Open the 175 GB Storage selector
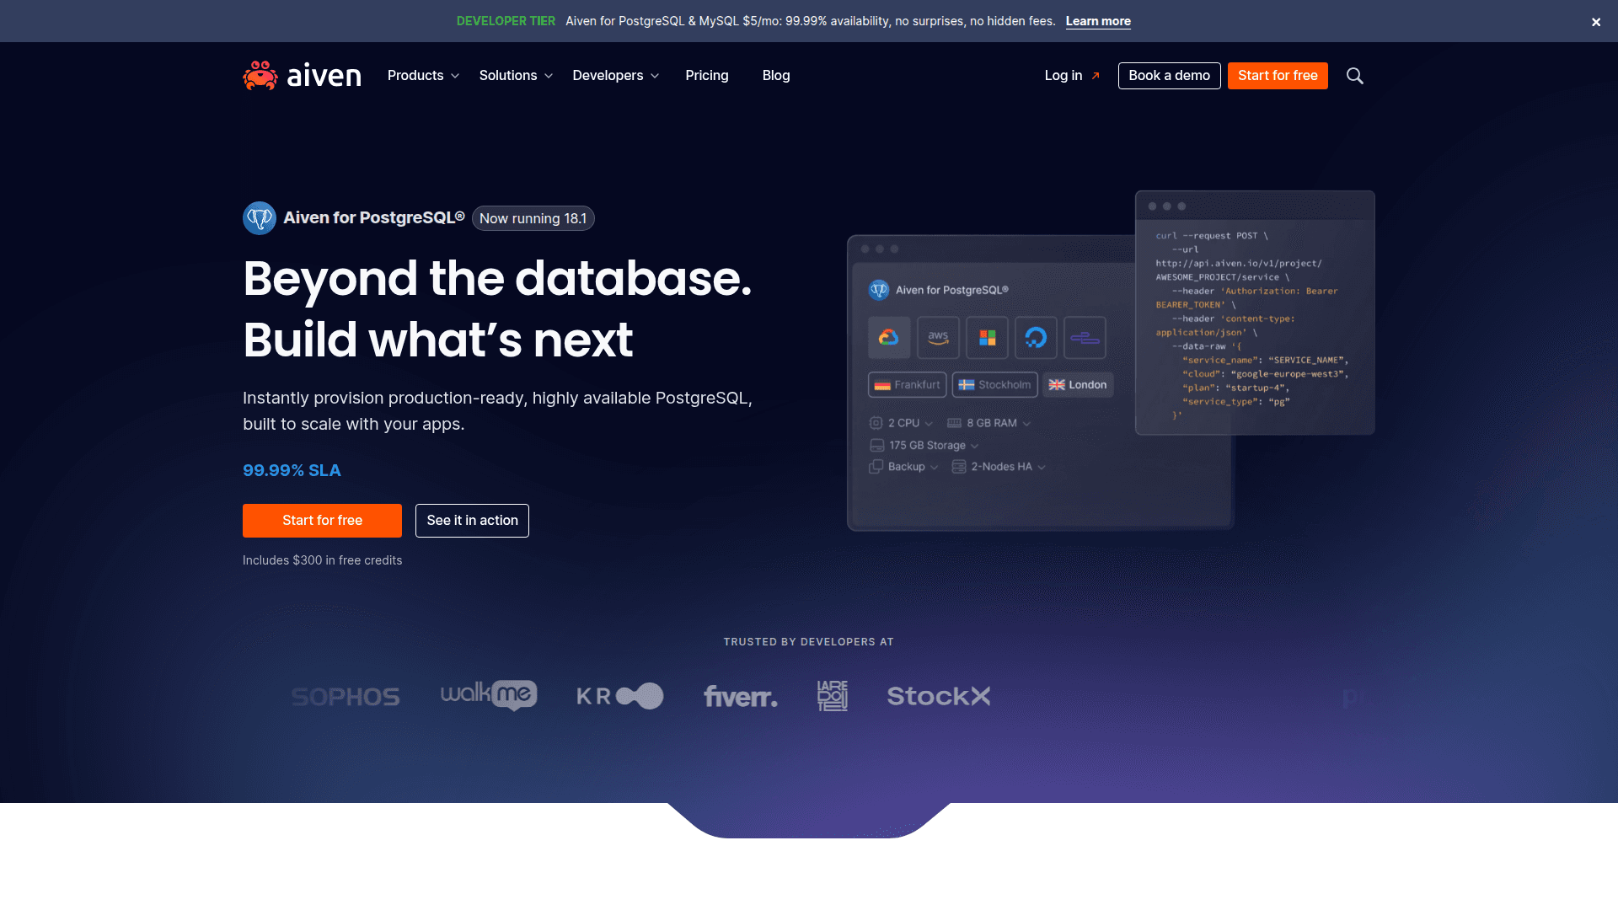 (924, 445)
